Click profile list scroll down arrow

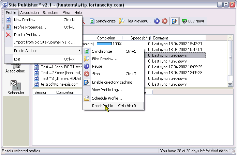pos(230,84)
